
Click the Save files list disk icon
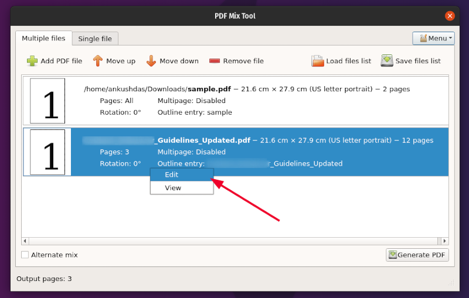(x=387, y=61)
